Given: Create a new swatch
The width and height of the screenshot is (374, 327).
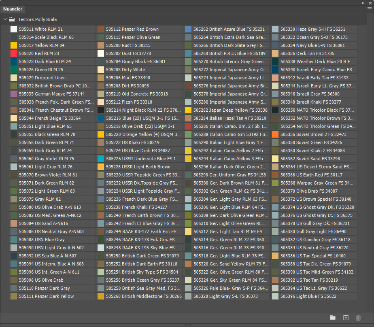Looking at the screenshot, I should click(x=346, y=318).
